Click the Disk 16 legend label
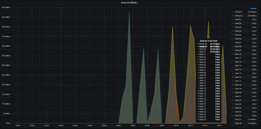Image resolution: width=261 pixels, height=129 pixels. pyautogui.click(x=238, y=77)
